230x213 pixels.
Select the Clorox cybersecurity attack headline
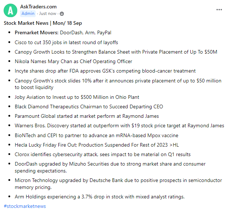(103, 154)
